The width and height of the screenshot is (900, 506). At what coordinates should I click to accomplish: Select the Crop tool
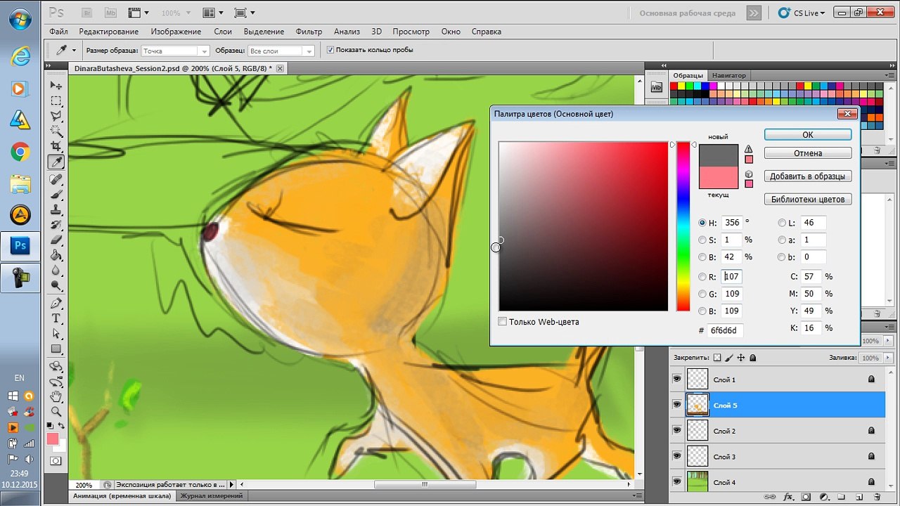(56, 147)
